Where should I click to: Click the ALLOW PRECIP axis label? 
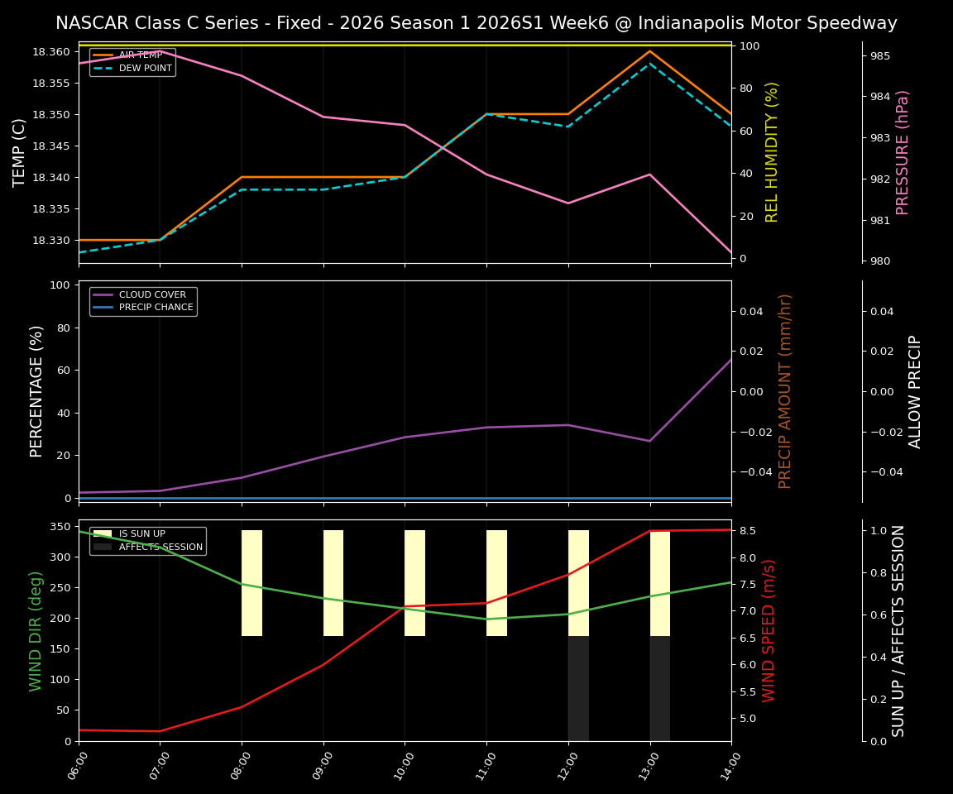(x=915, y=389)
